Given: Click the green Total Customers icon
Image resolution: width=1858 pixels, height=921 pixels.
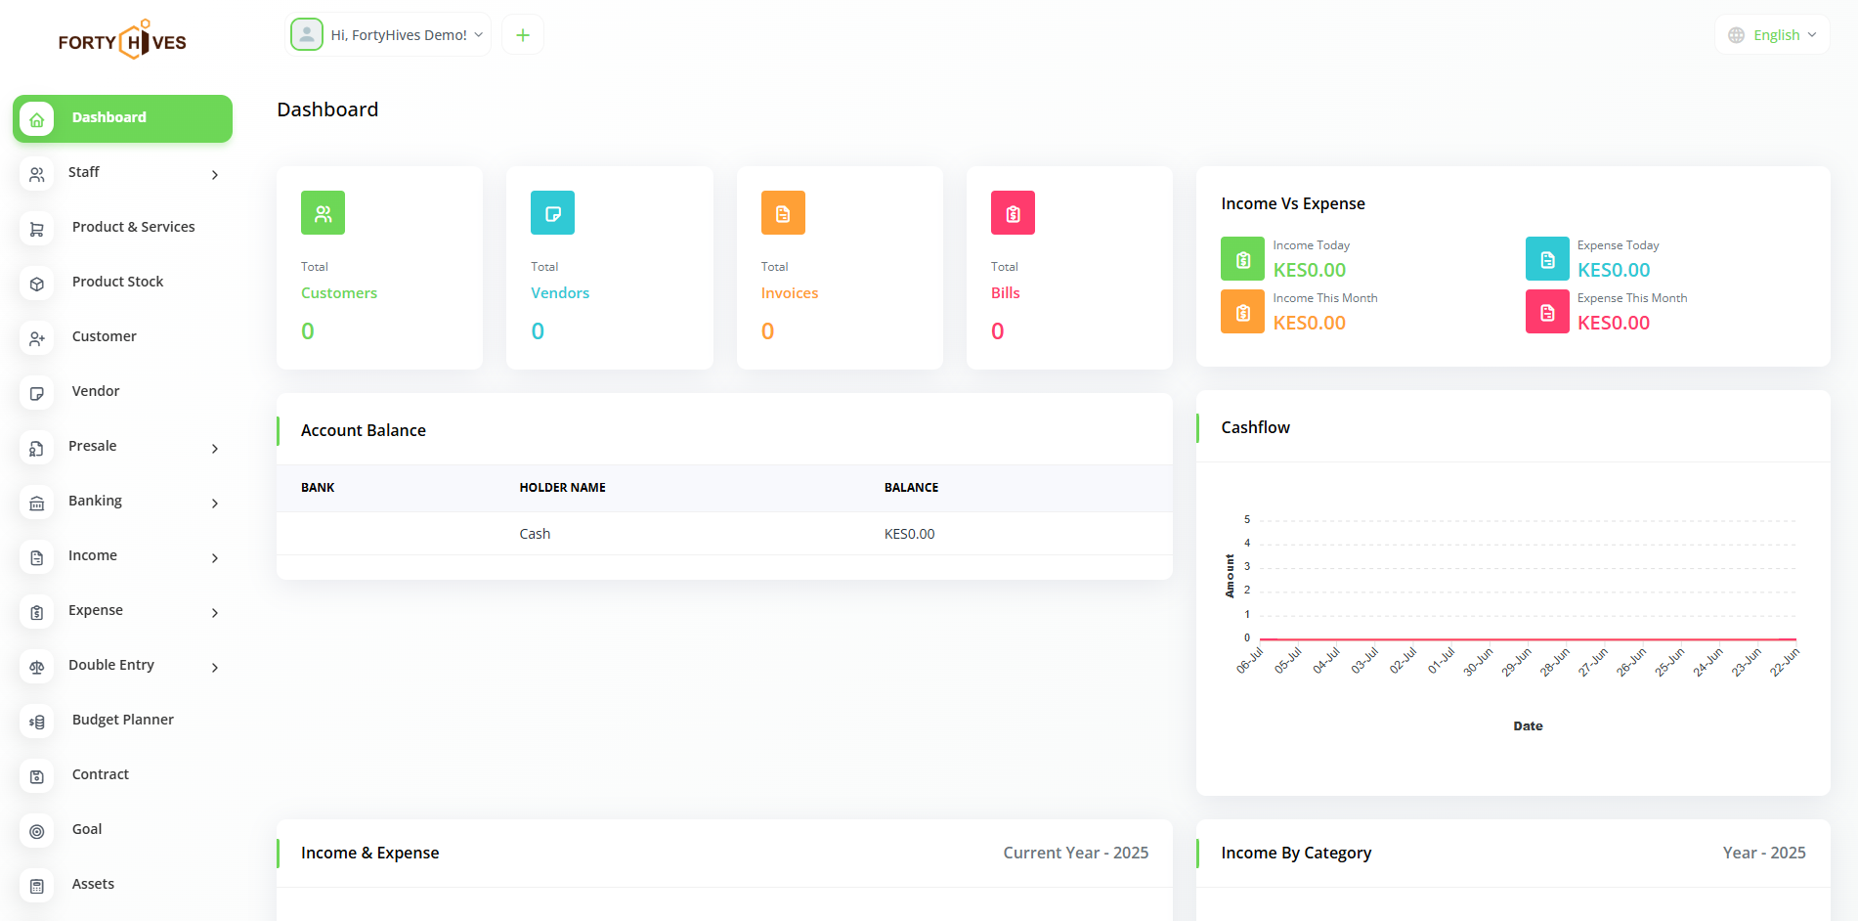Looking at the screenshot, I should tap(323, 213).
